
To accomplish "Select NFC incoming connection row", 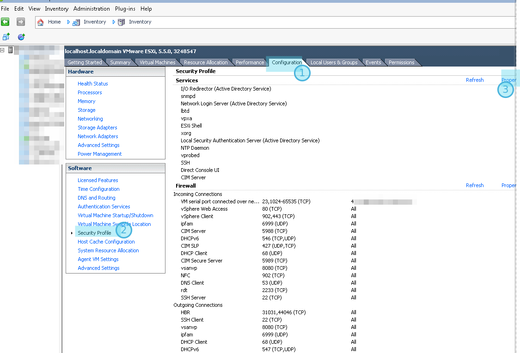I will [x=269, y=275].
